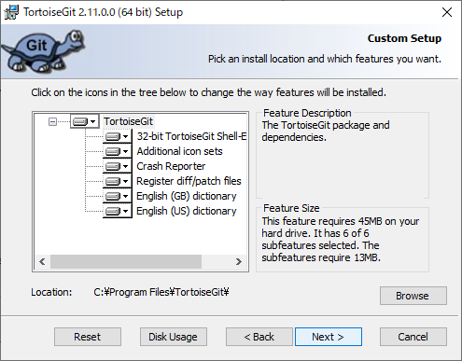Select the English (US) dictionary entry
Viewport: 462px width, 361px height.
[x=187, y=211]
